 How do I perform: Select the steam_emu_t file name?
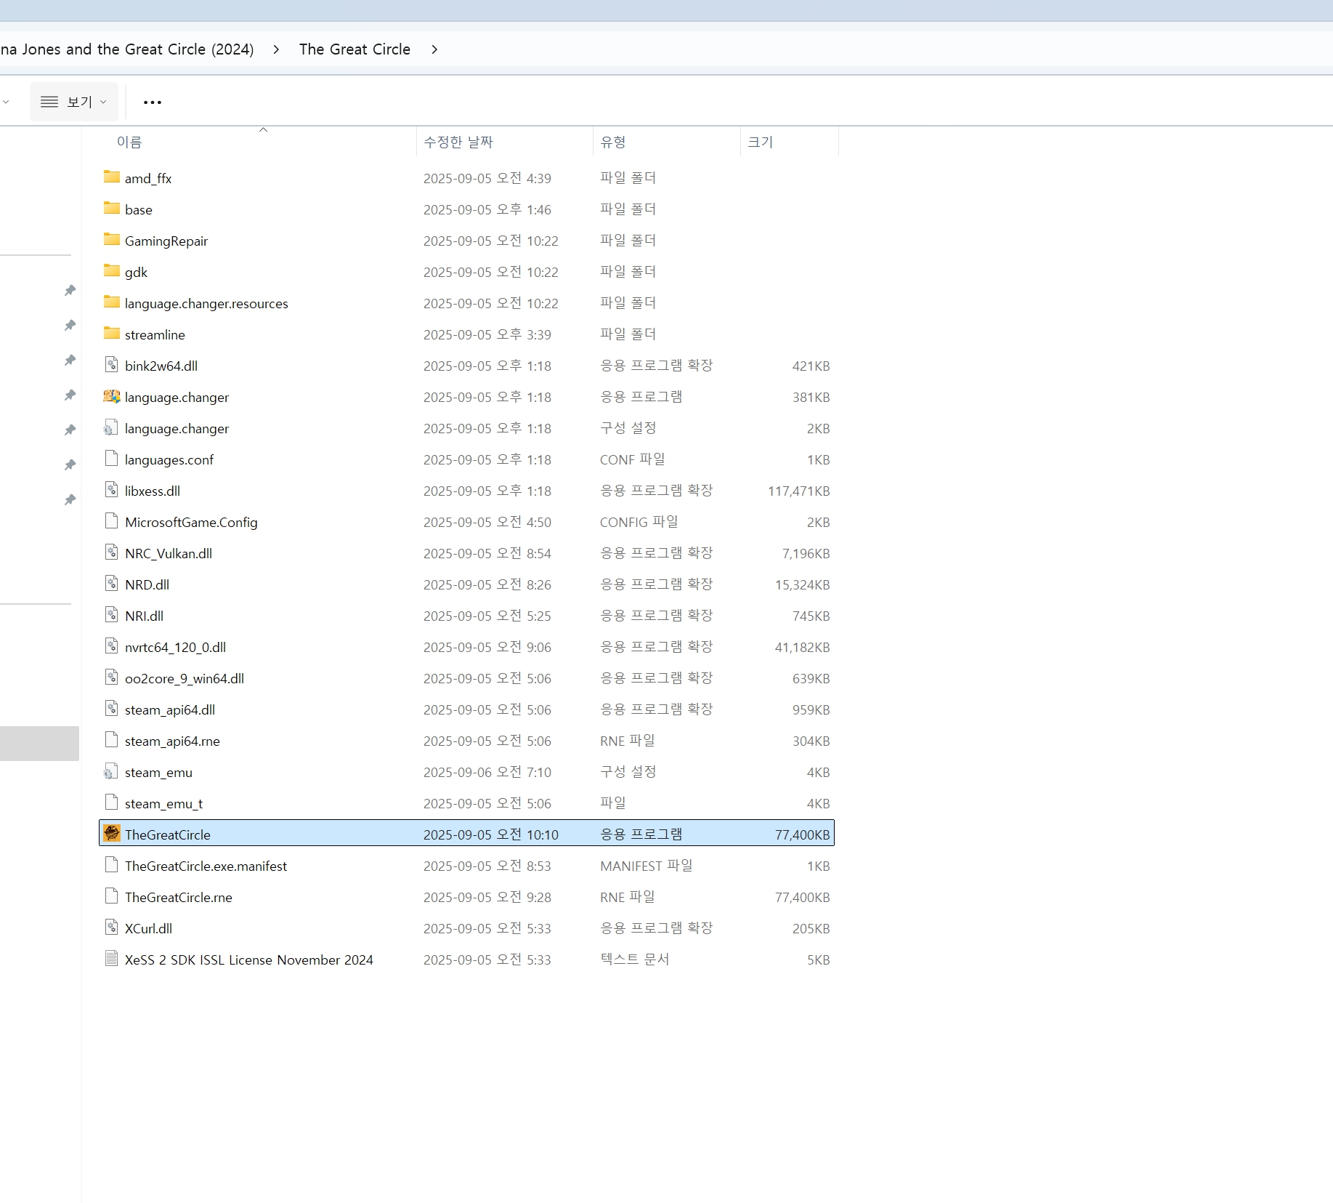coord(163,803)
